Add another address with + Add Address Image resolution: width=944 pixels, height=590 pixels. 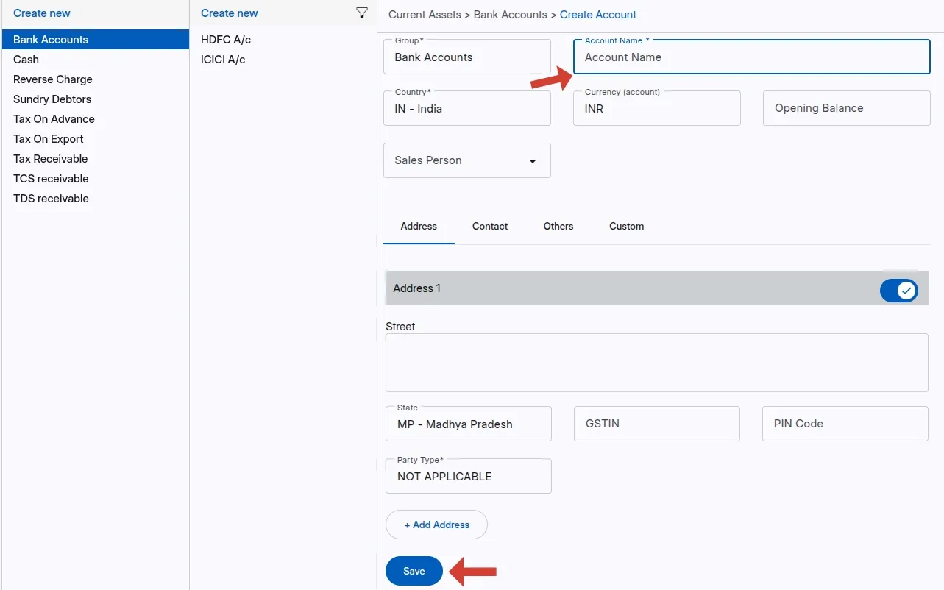436,525
